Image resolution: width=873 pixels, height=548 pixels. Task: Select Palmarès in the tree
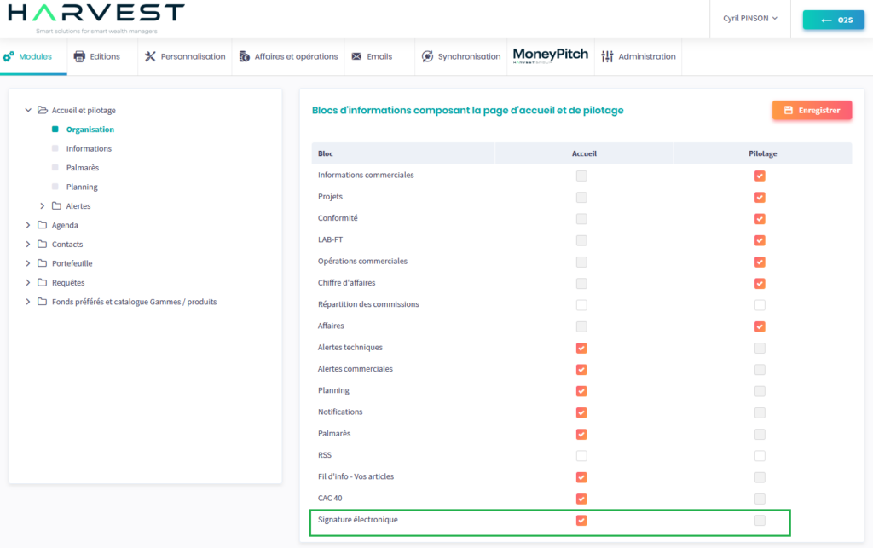[82, 168]
